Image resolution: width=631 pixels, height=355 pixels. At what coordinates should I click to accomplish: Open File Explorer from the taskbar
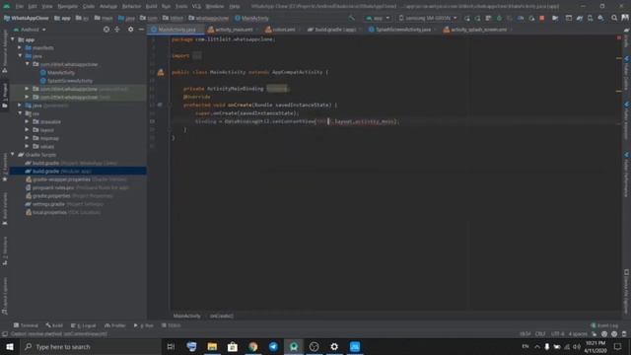[212, 346]
